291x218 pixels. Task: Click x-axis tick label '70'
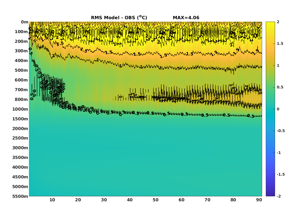tap(207, 200)
